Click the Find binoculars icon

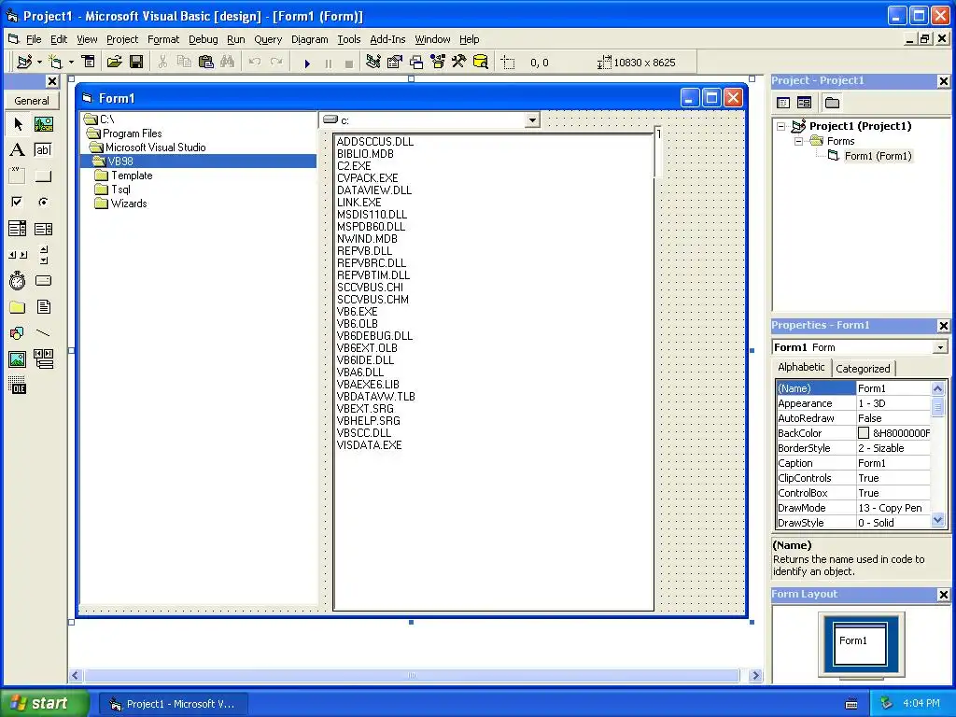228,62
